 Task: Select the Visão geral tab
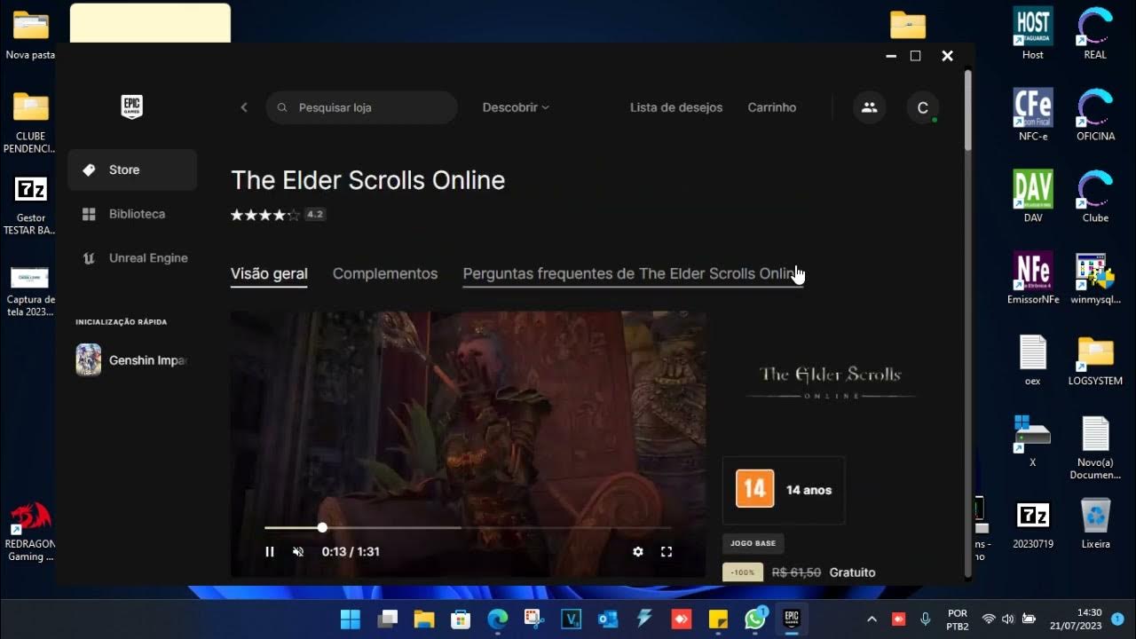click(x=269, y=274)
